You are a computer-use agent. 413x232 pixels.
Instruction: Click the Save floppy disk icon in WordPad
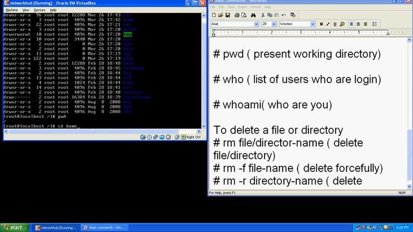point(228,15)
